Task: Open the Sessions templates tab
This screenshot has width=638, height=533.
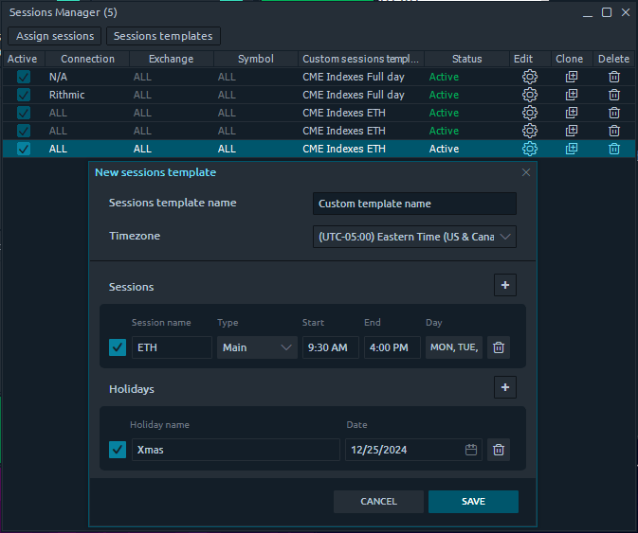Action: point(163,36)
